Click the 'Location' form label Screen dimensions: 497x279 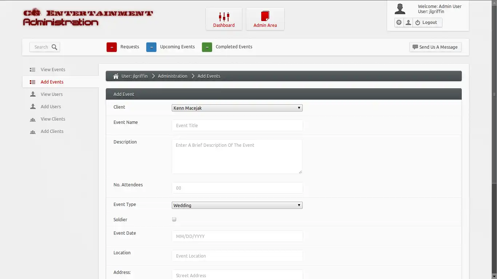point(122,253)
